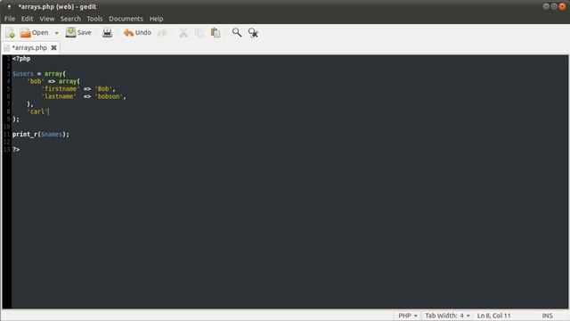
Task: Paste from clipboard icon
Action: (x=216, y=33)
